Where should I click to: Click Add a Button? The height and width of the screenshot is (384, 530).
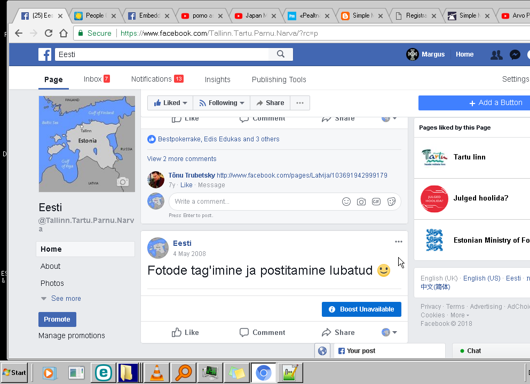(x=474, y=103)
